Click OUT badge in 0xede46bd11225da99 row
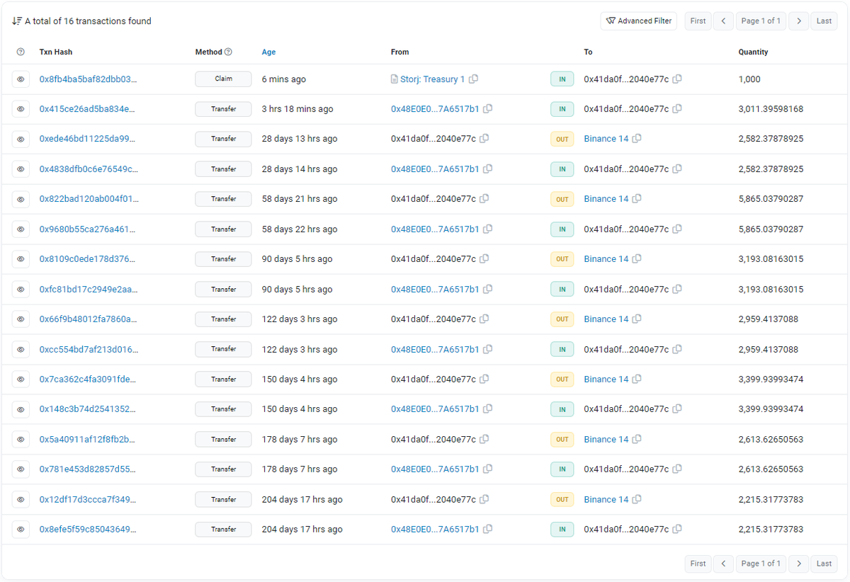The image size is (850, 582). pyautogui.click(x=562, y=139)
